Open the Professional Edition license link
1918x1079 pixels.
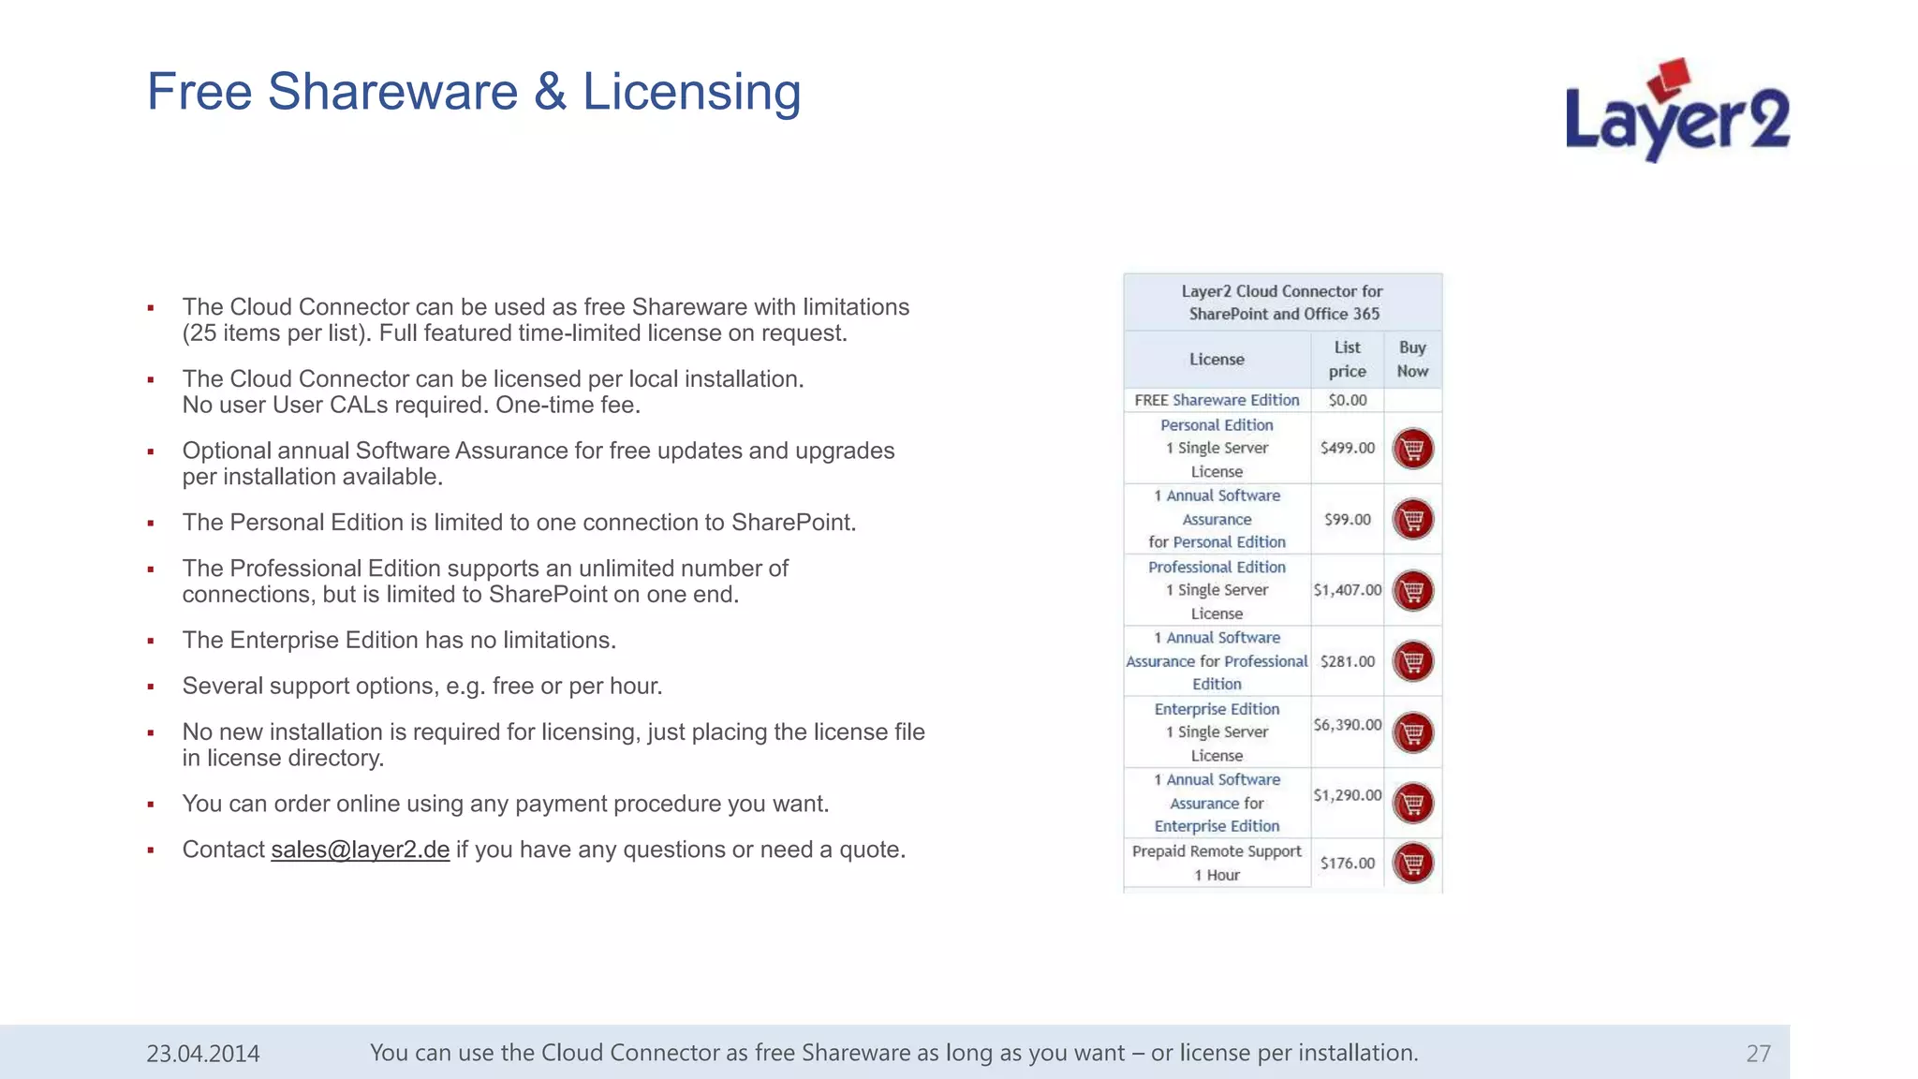[1217, 568]
